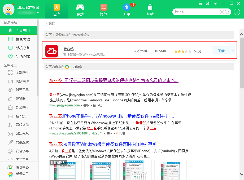Click the 敬业签 link after jingyeqian.com 快照
The width and height of the screenshot is (244, 180).
click(98, 105)
